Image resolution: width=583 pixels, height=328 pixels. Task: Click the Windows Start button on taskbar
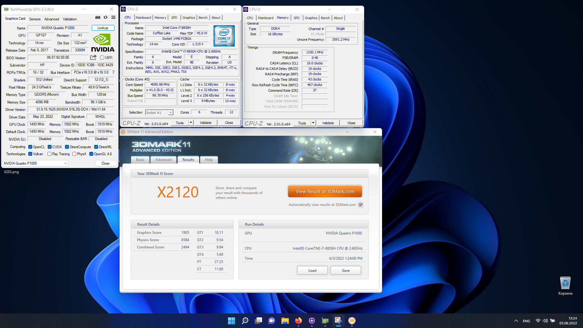coord(231,321)
